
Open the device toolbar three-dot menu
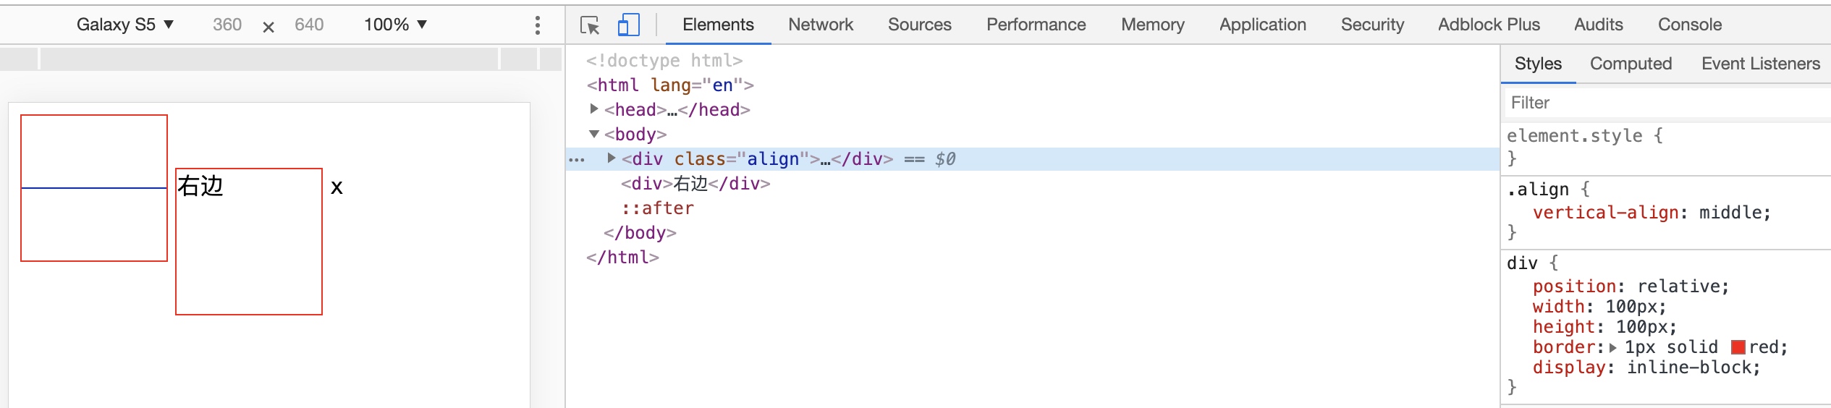tap(537, 25)
